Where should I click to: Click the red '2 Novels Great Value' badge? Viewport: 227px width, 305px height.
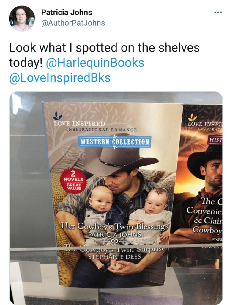coord(73,181)
